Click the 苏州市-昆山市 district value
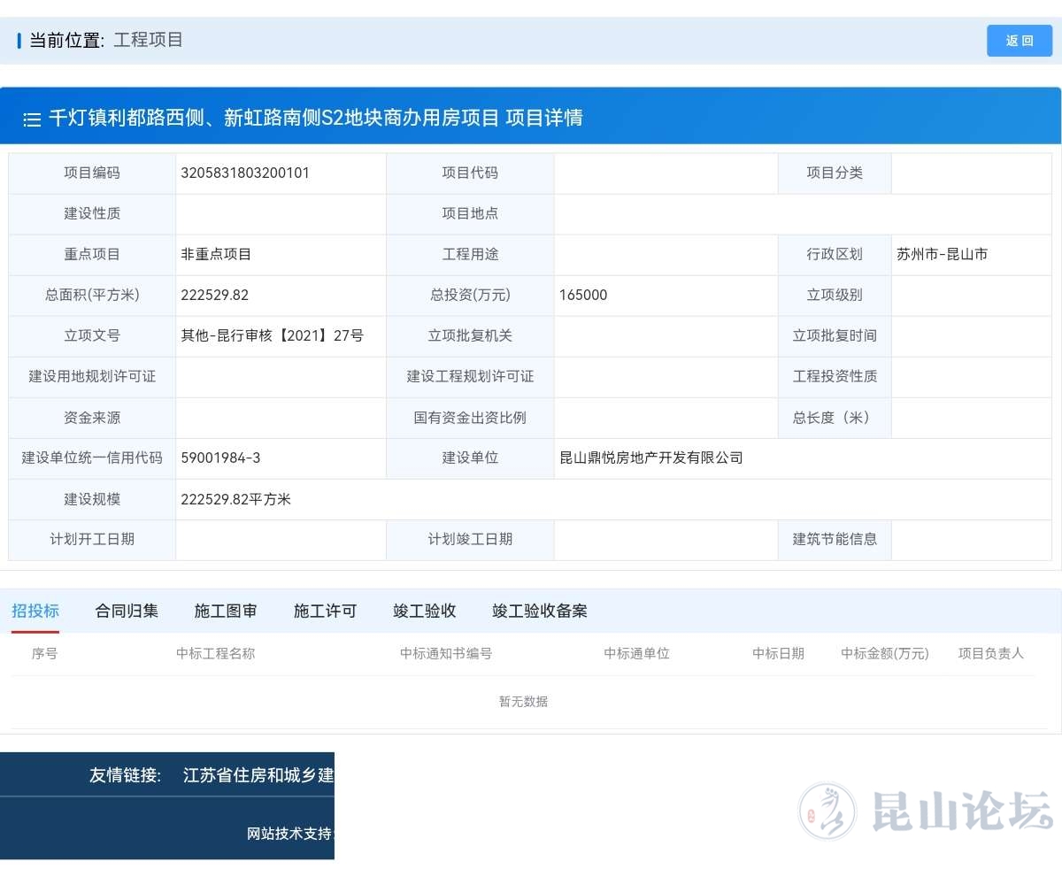This screenshot has width=1062, height=877. click(942, 254)
